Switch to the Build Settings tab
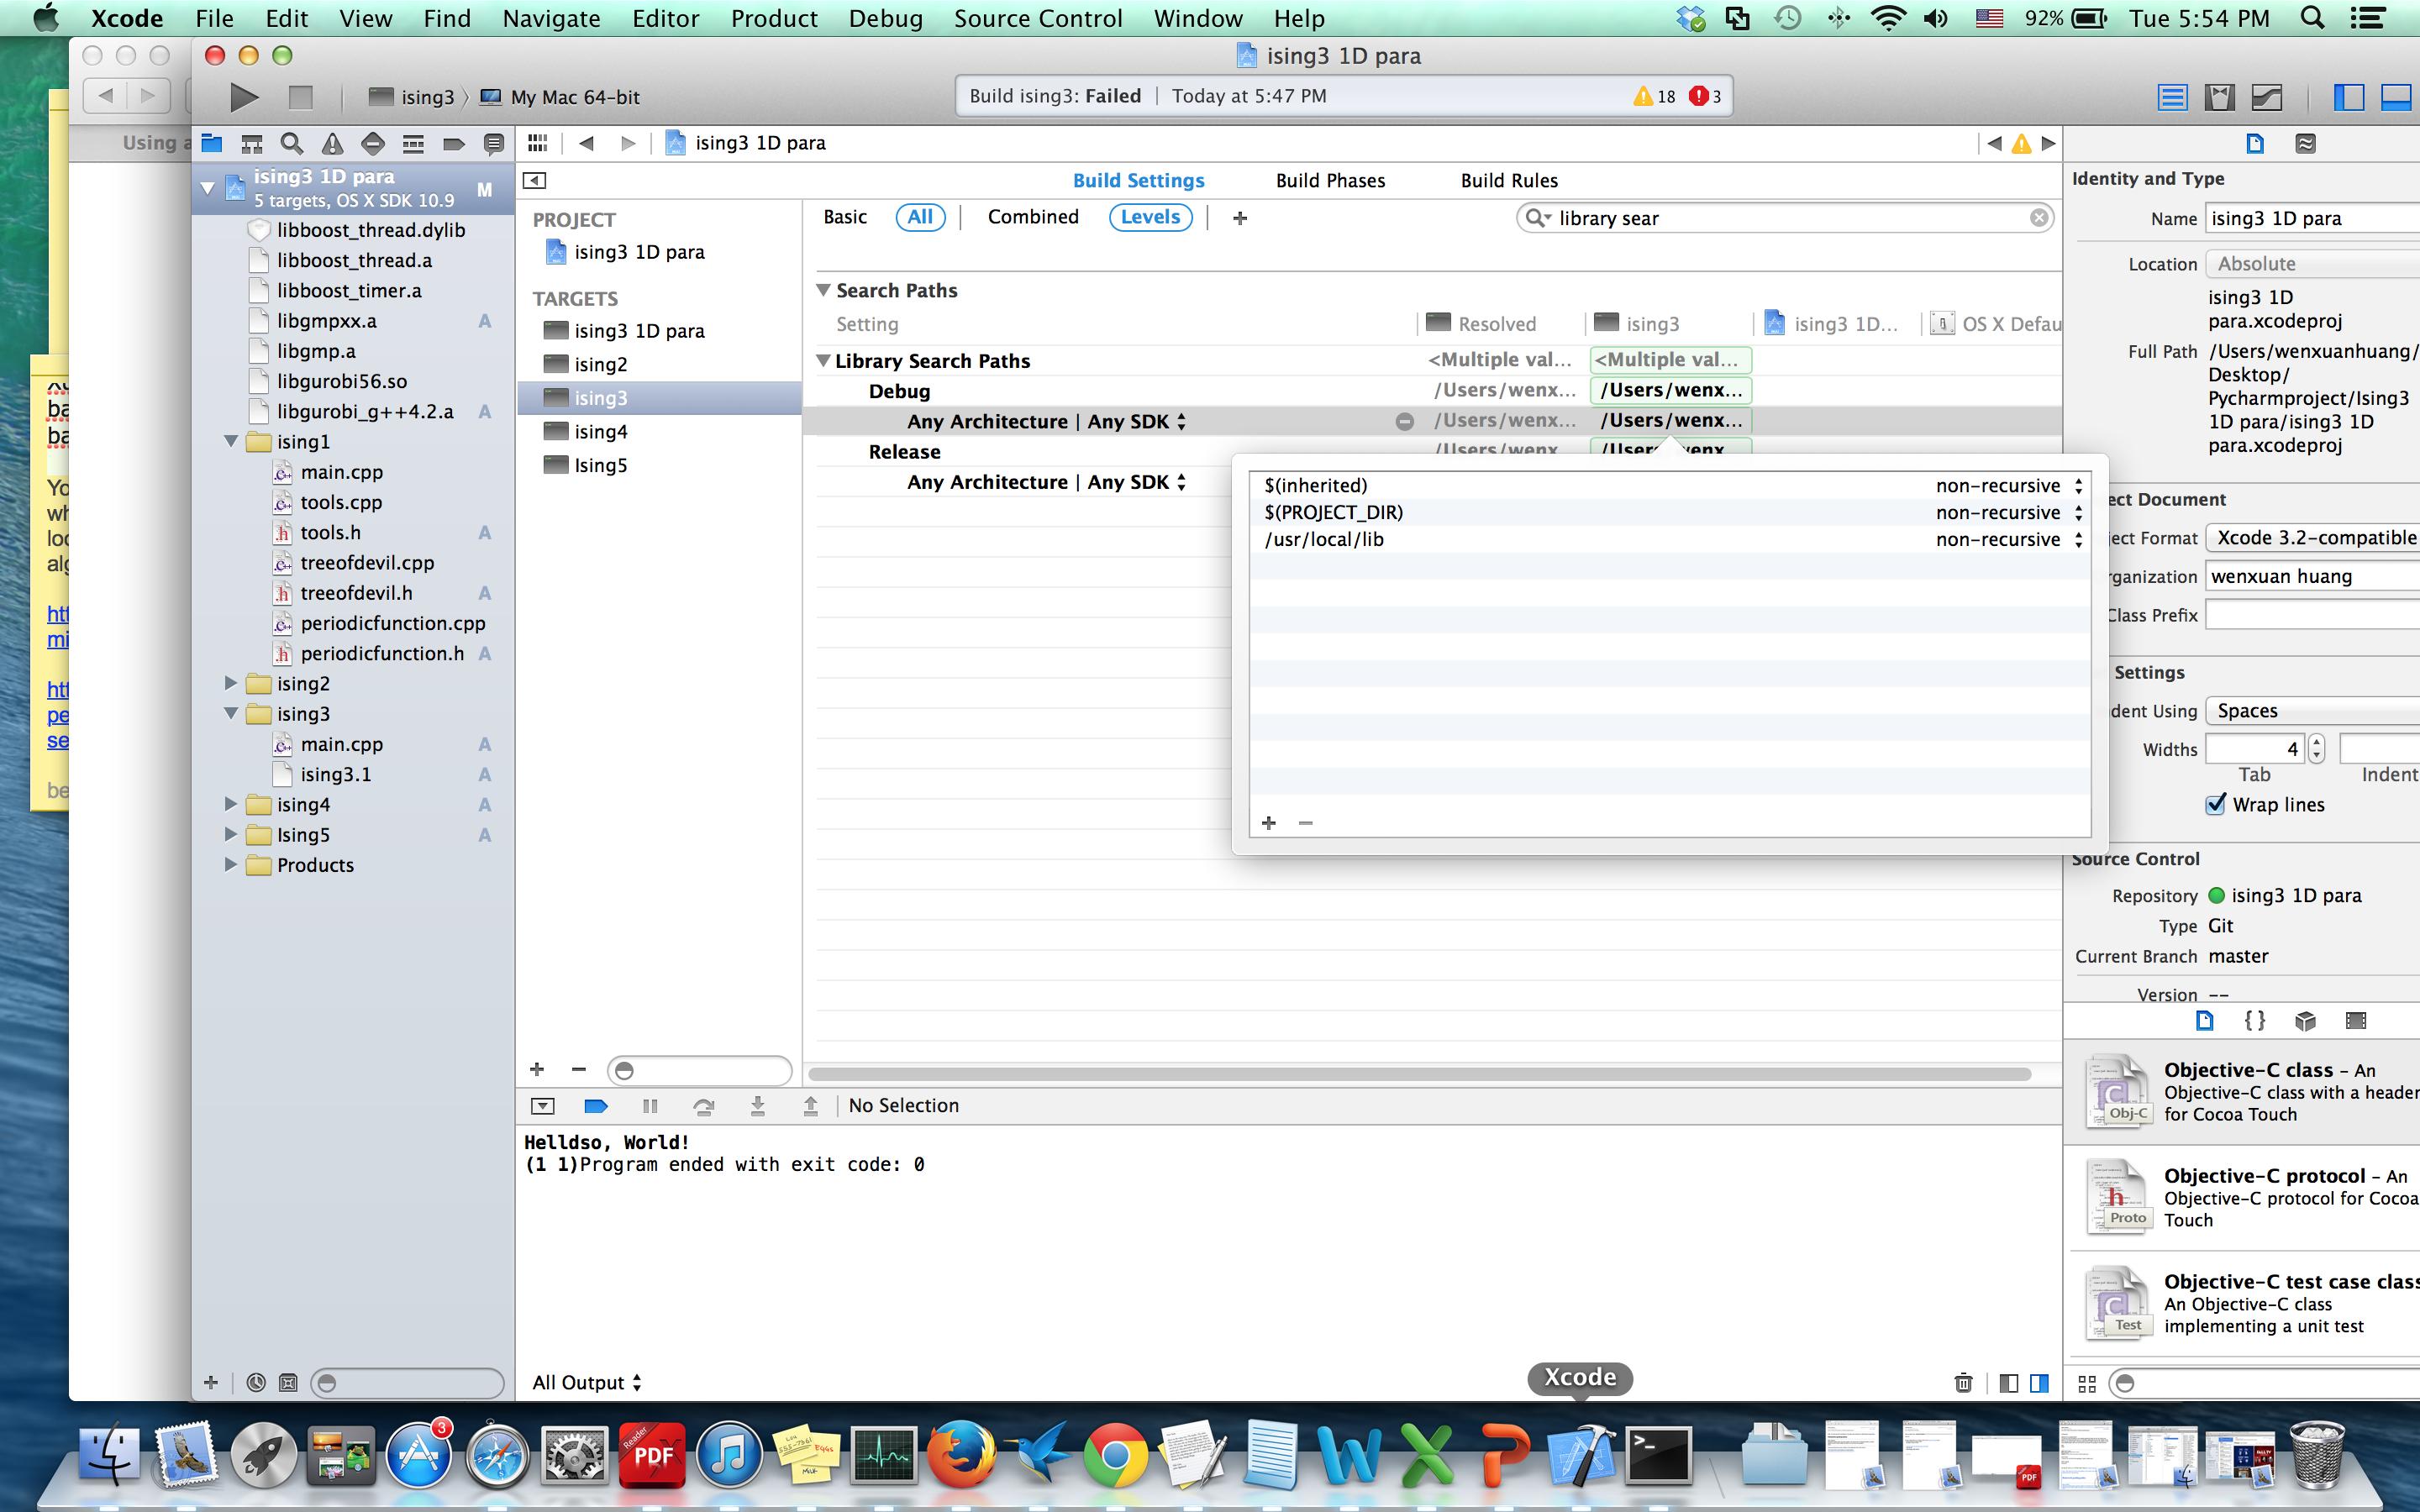 pos(1138,180)
